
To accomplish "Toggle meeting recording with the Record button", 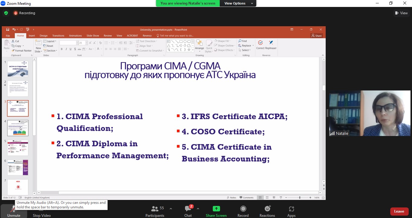I will [243, 211].
